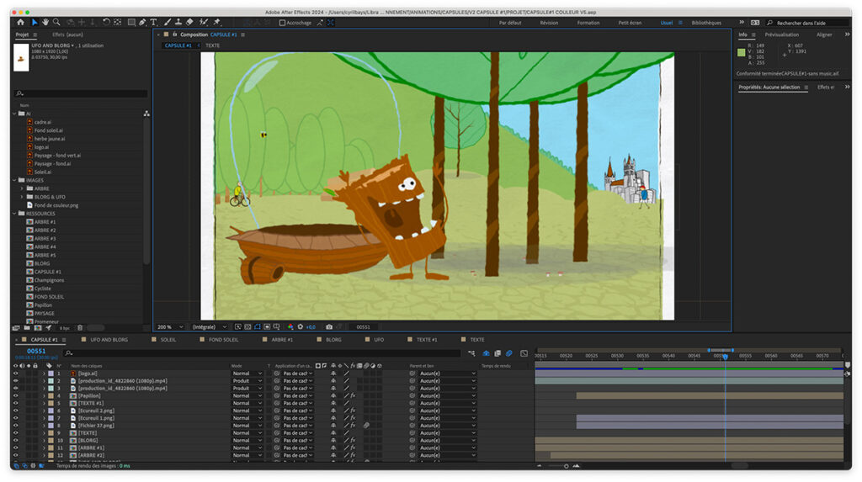Choose the Type text tool
The height and width of the screenshot is (482, 862).
pyautogui.click(x=153, y=22)
